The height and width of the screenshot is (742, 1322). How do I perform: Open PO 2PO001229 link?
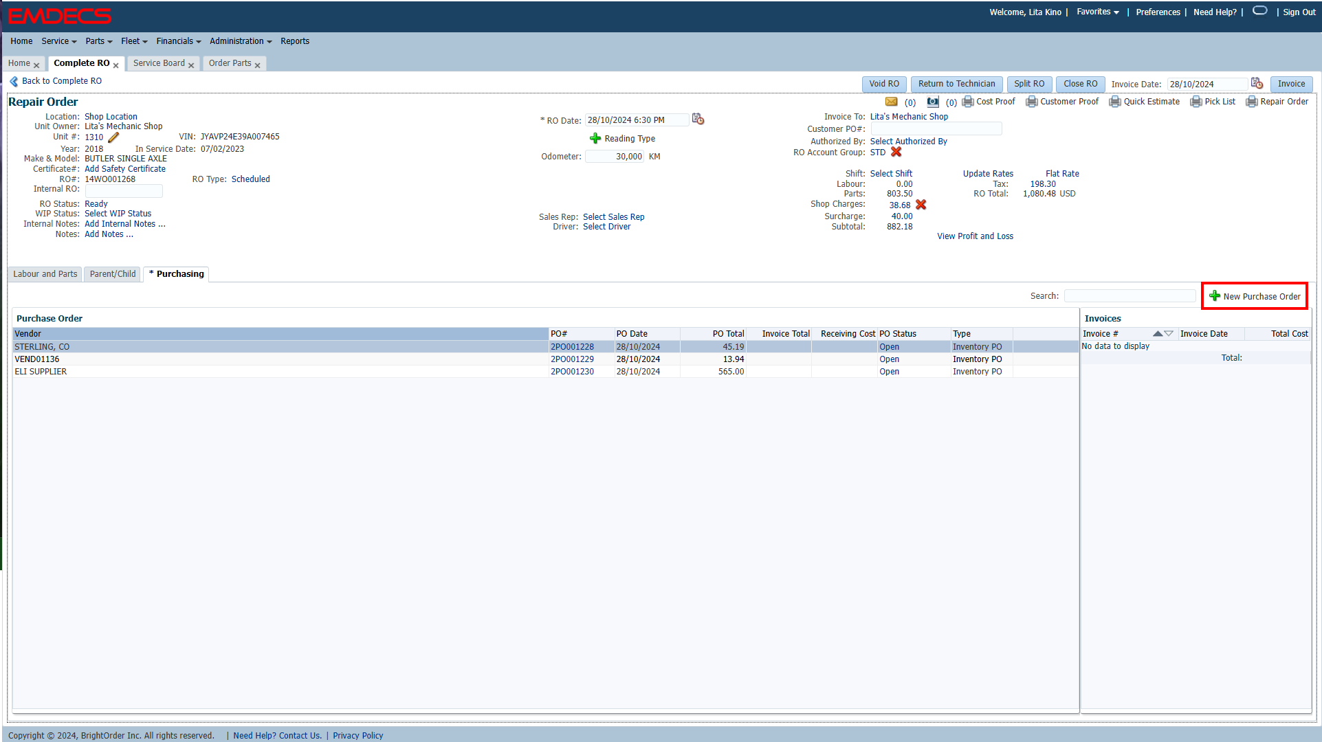(572, 359)
